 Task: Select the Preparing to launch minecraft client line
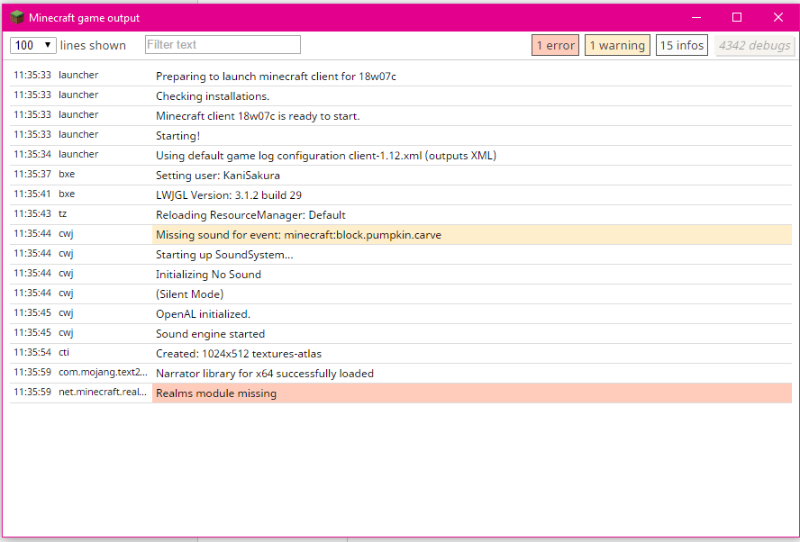pyautogui.click(x=276, y=77)
